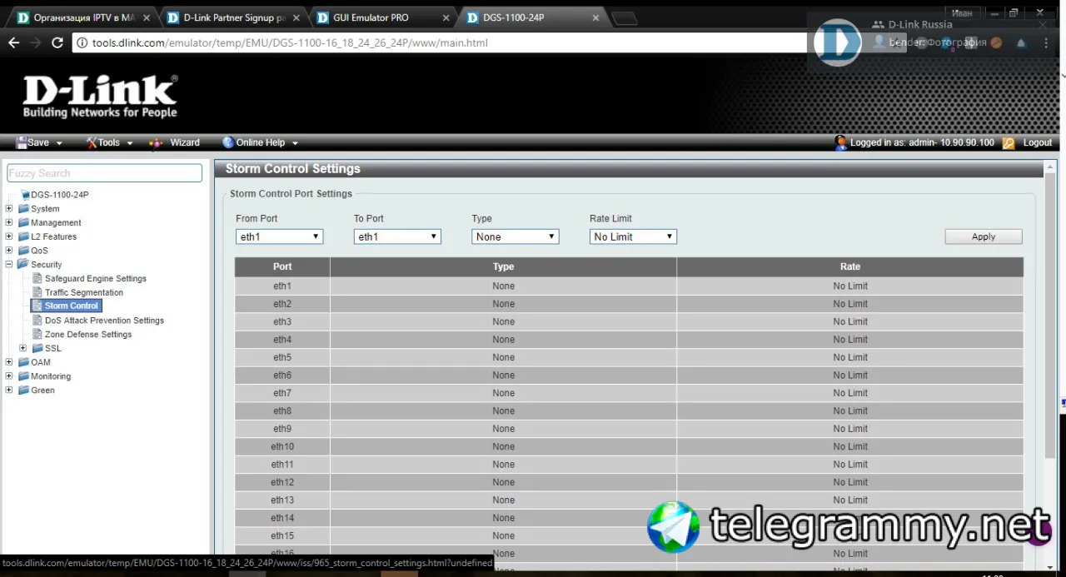Screen dimensions: 1066x577
Task: Expand the Management tree node
Action: tap(9, 222)
